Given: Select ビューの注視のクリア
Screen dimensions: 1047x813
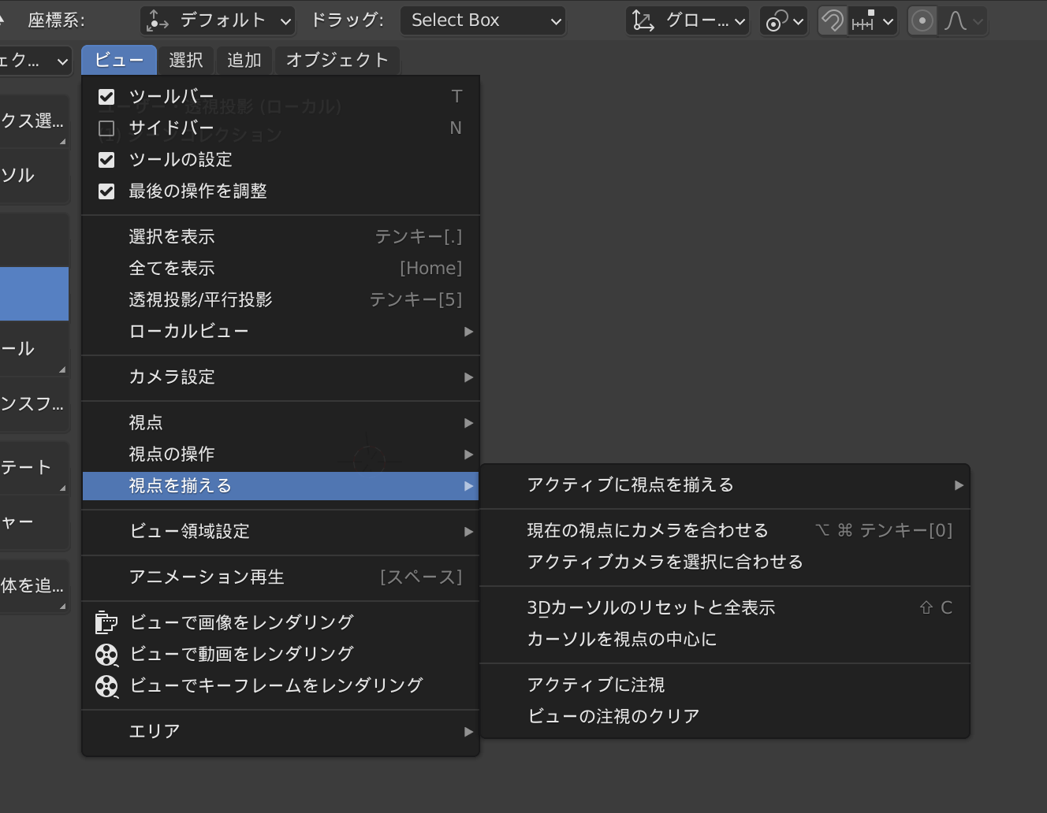Looking at the screenshot, I should 725,717.
